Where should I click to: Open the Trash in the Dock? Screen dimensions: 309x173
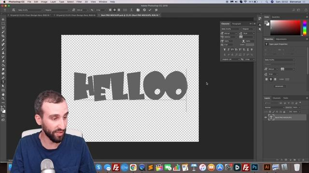[297, 167]
